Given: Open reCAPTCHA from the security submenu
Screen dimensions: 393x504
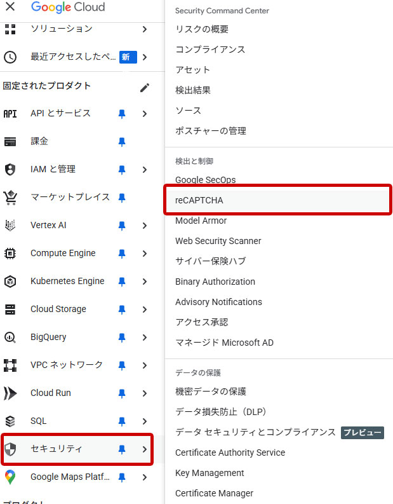Looking at the screenshot, I should [278, 200].
